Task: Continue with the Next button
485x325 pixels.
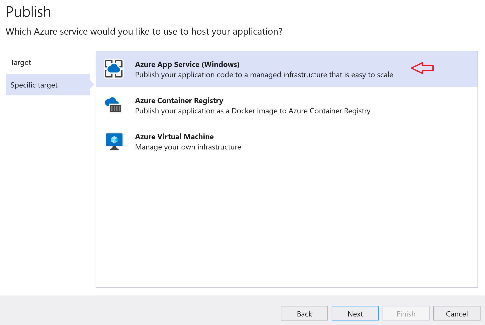Action: coord(355,313)
